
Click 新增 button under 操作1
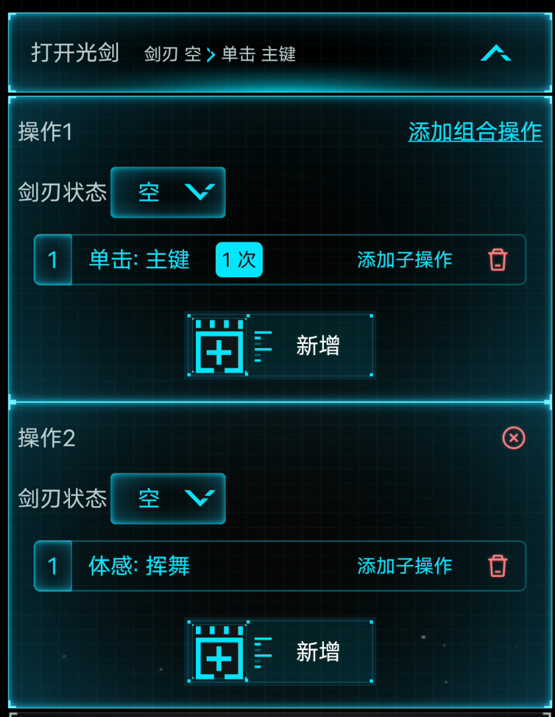coord(280,345)
